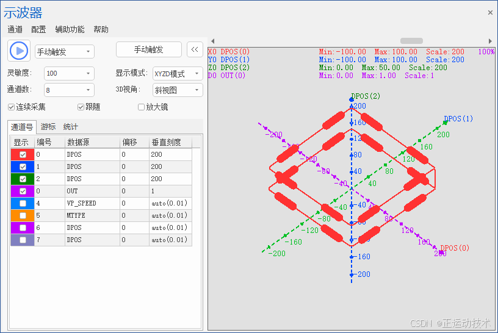The width and height of the screenshot is (498, 333).
Task: Click the D0 OUT(0) legend label
Action: 226,75
